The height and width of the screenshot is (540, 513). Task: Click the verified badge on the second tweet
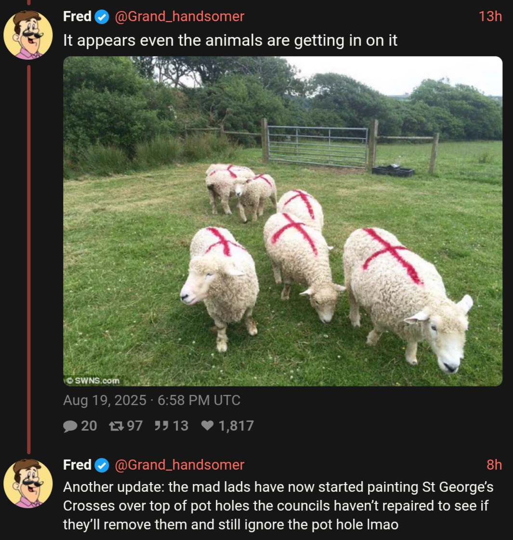click(102, 465)
